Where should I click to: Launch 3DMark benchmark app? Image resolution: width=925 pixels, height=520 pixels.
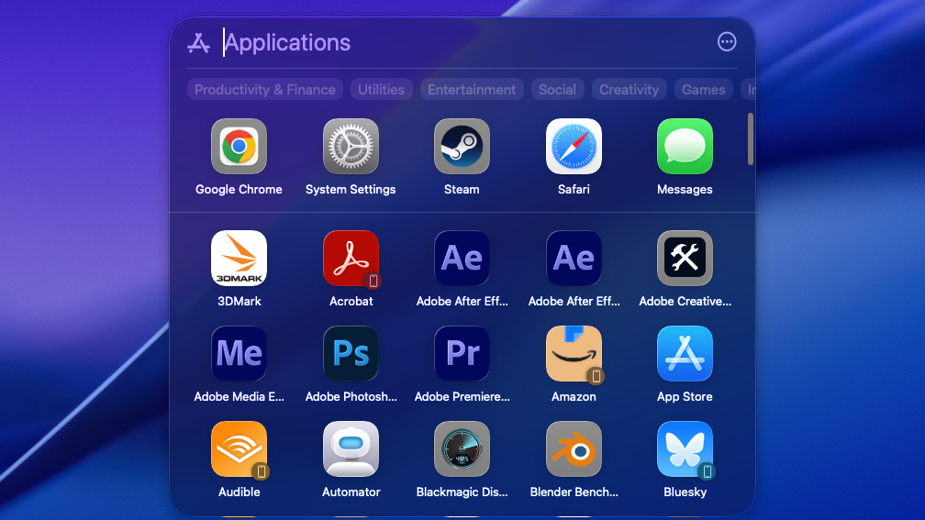pos(239,259)
